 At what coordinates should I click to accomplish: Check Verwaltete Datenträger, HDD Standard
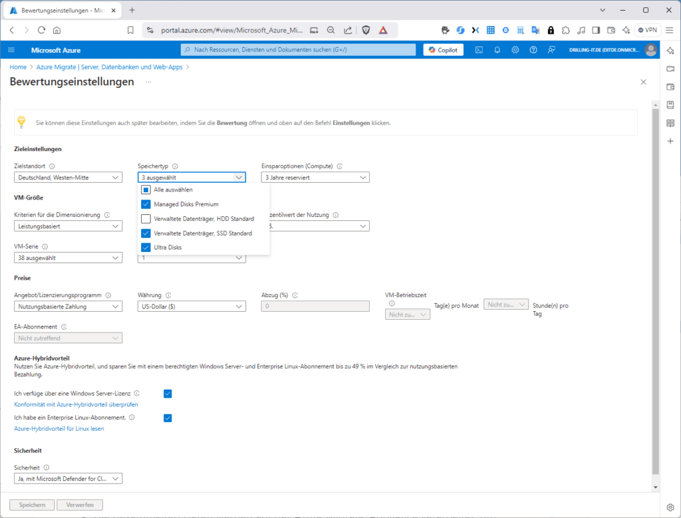[146, 219]
